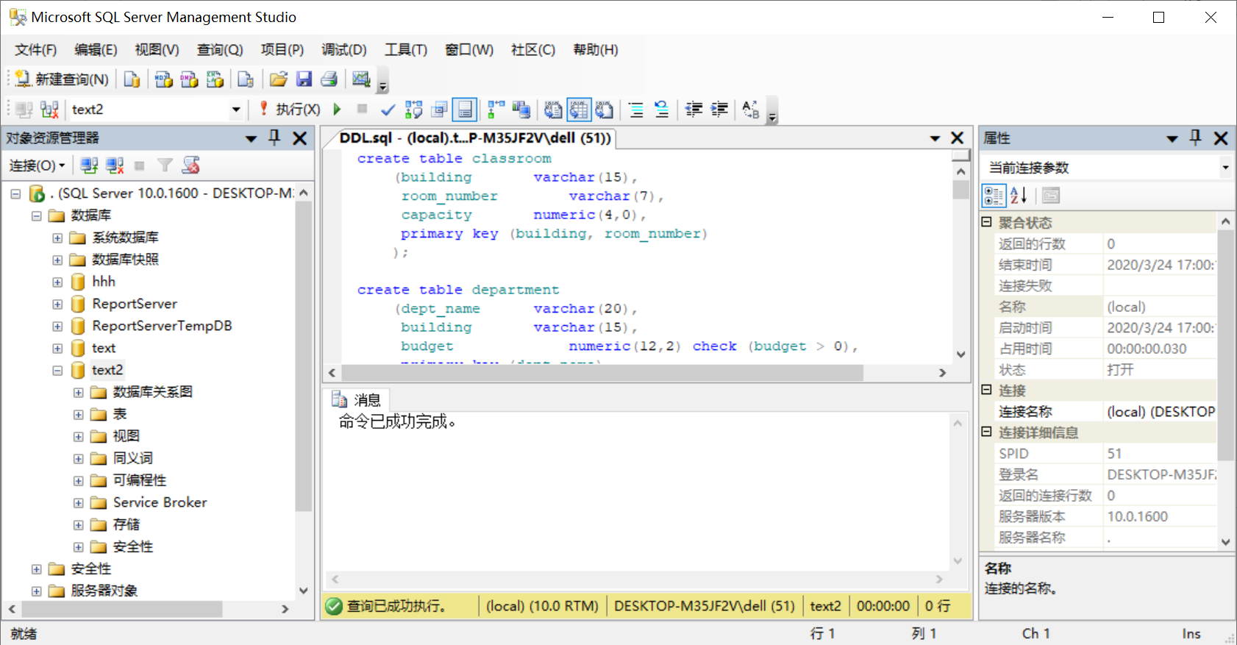Screen dimensions: 1237x645
Task: Toggle Alphabetical sort in Properties panel
Action: point(1019,196)
